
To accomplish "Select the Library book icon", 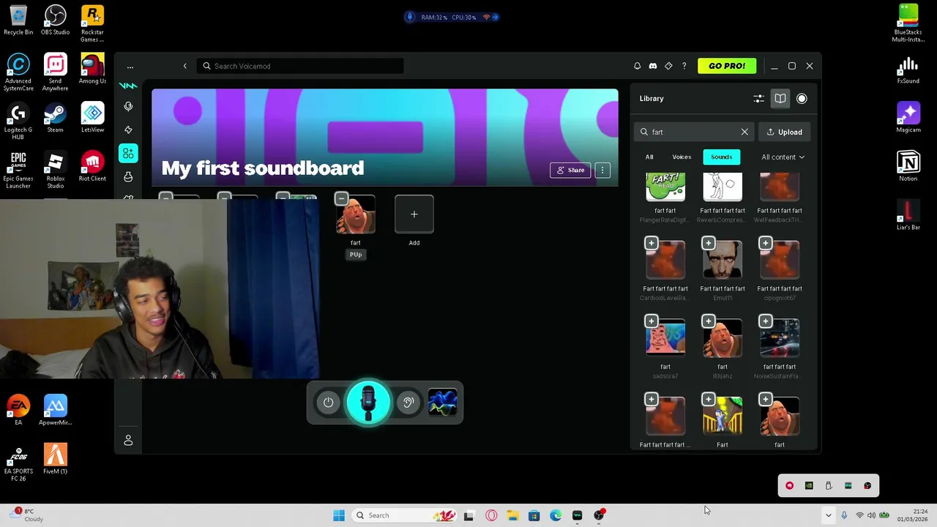I will pos(780,98).
